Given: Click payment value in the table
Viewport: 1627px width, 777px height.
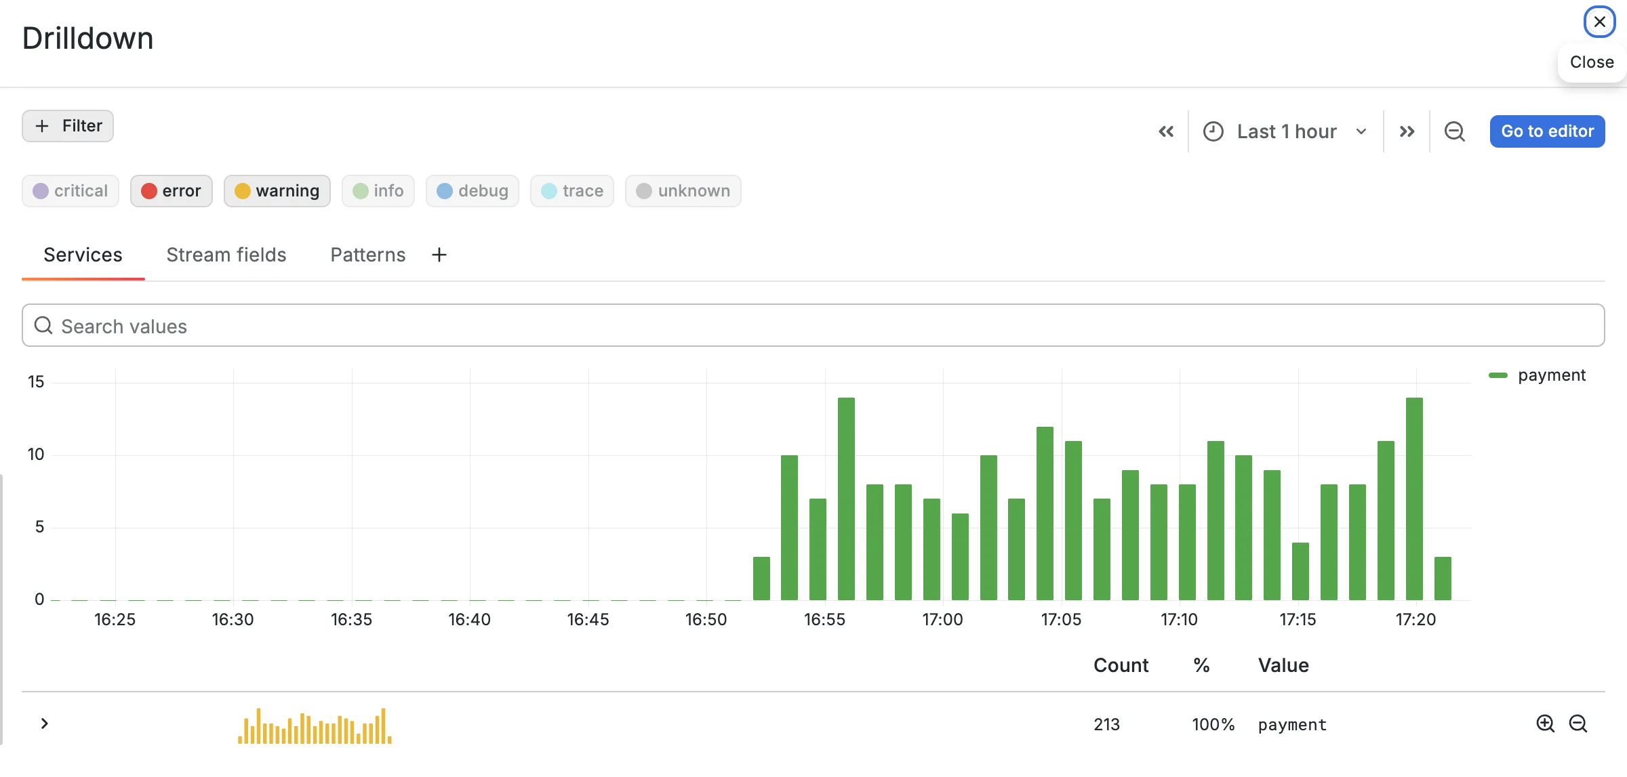Looking at the screenshot, I should (1292, 725).
